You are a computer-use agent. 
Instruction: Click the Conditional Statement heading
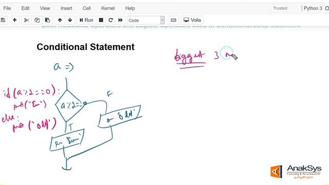click(x=85, y=47)
